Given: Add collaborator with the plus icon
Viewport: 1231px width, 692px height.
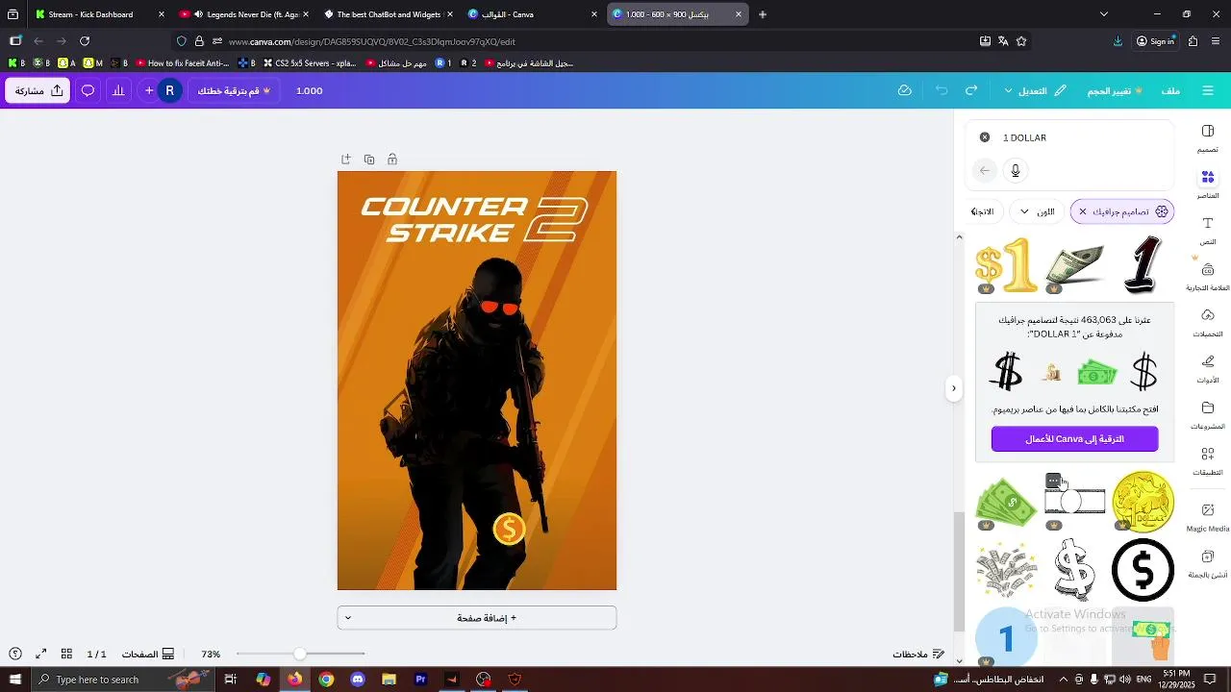Looking at the screenshot, I should tap(149, 90).
